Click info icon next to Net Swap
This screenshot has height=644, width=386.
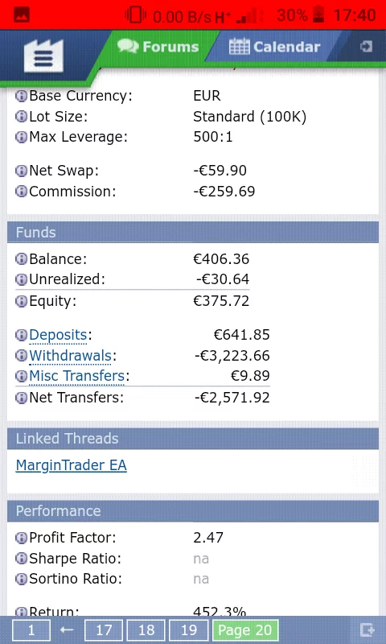[21, 171]
